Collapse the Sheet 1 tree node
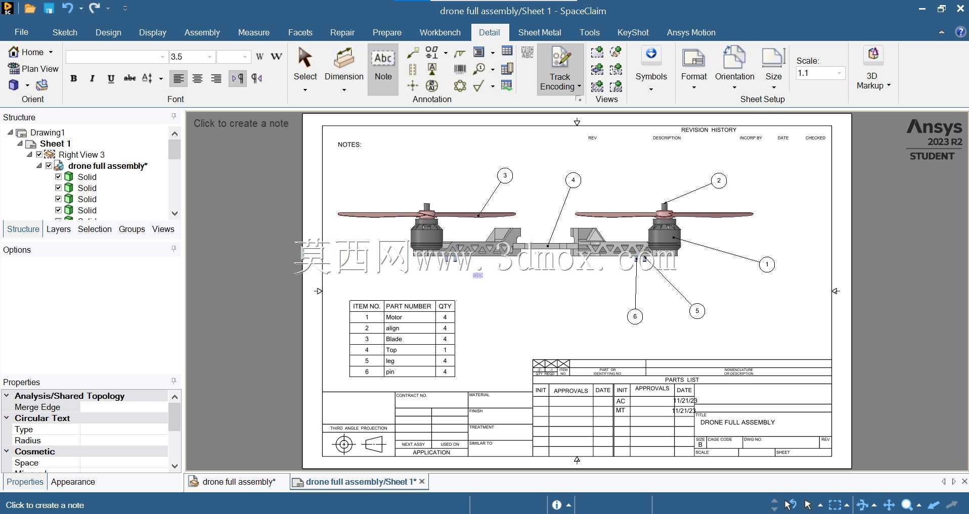The width and height of the screenshot is (969, 514). point(20,143)
